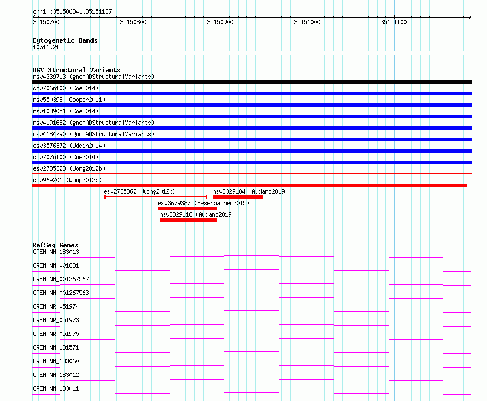Click the red nsv3329184 variant bar
This screenshot has height=401, width=487.
[237, 197]
